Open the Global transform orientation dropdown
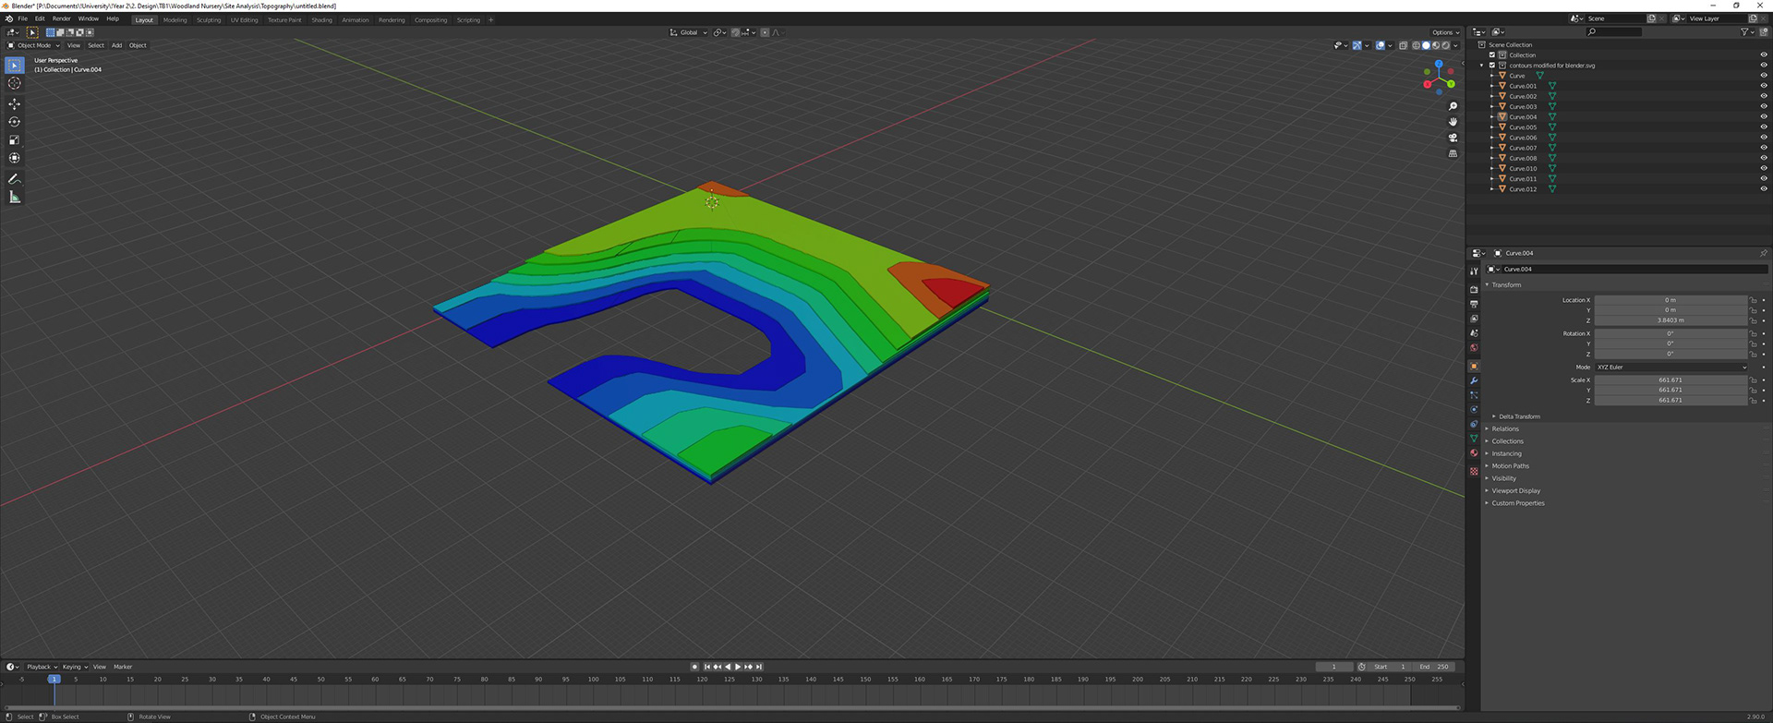Screen dimensions: 1773x723 tap(689, 32)
